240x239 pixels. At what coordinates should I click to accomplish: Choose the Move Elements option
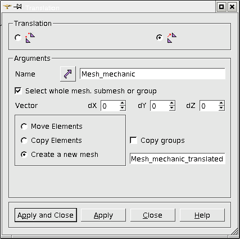[x=24, y=127]
